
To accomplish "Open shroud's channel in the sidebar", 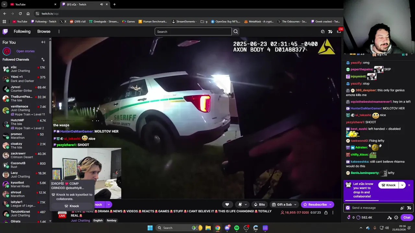I will [25, 194].
